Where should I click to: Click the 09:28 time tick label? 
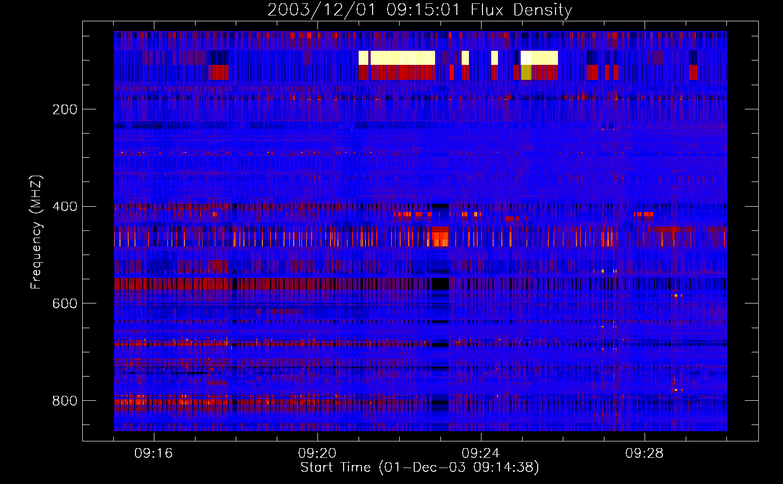645,453
